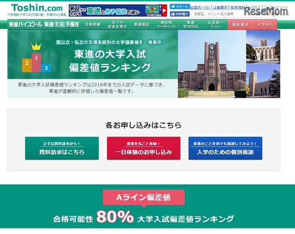Open the 企業案内 top link

(220, 7)
